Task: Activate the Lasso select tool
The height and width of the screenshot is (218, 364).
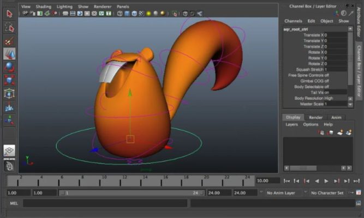Action: (9, 27)
